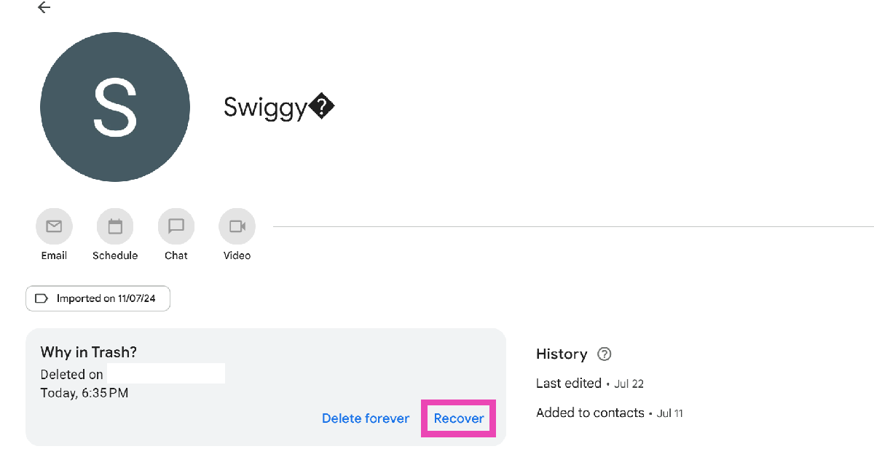This screenshot has width=874, height=457.
Task: Click the Schedule text label
Action: pos(115,255)
